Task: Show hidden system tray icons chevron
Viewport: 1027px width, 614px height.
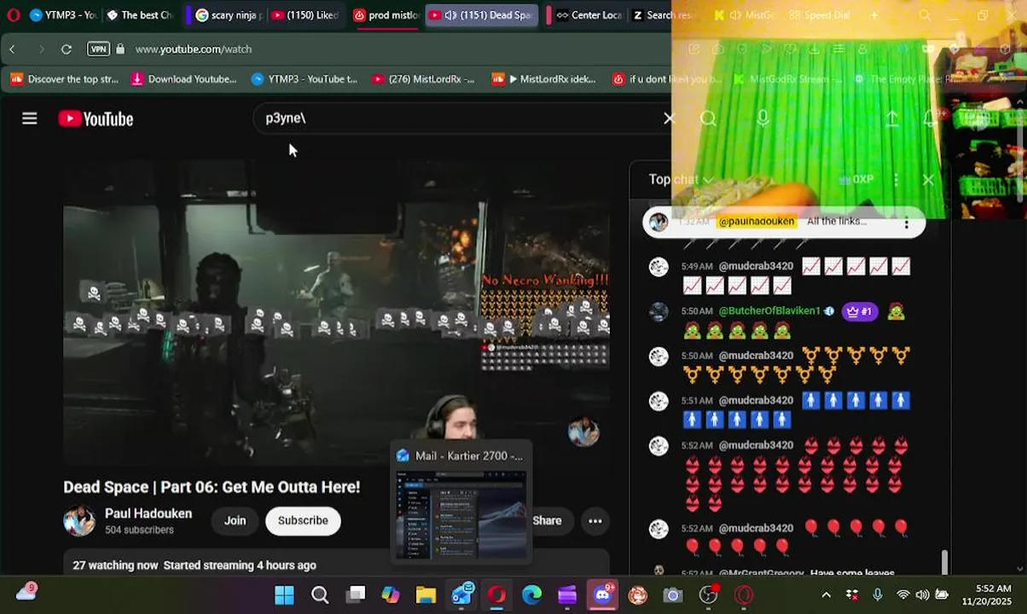Action: click(826, 594)
